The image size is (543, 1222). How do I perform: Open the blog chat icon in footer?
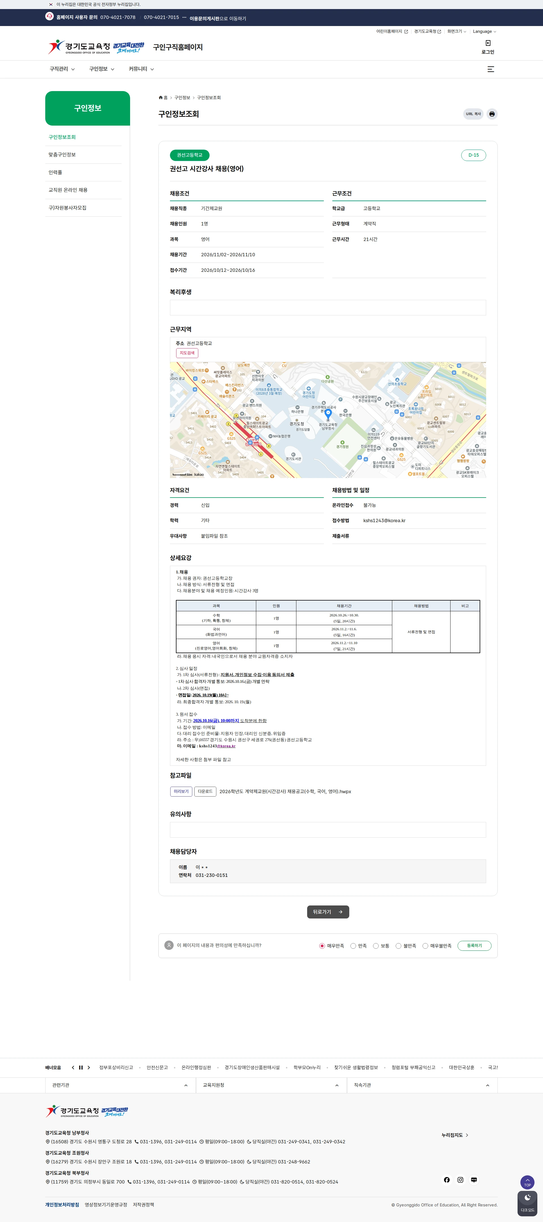(474, 1179)
